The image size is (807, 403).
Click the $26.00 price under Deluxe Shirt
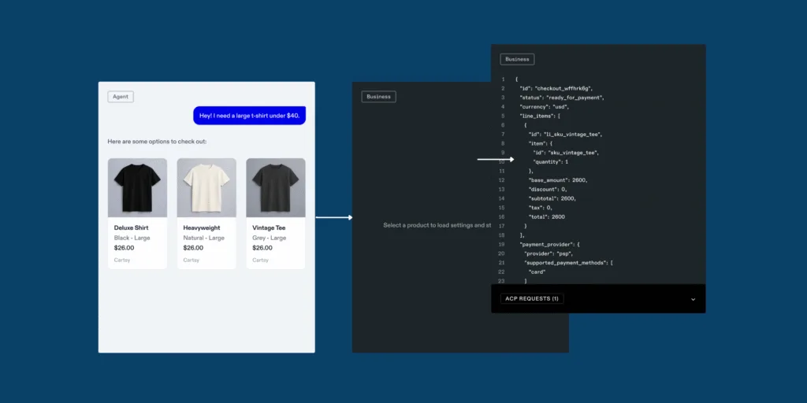click(125, 247)
